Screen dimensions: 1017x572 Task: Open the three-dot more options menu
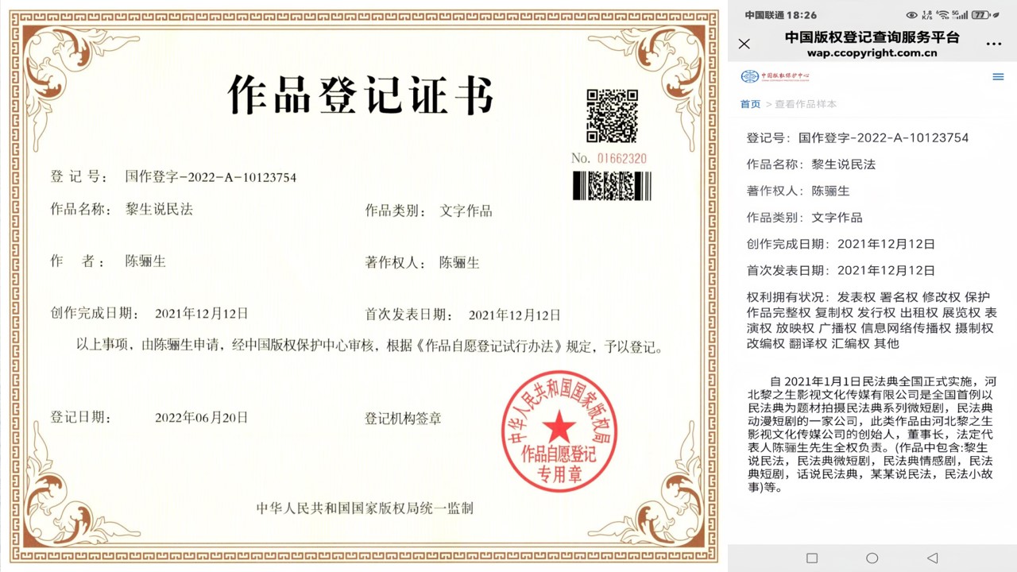coord(993,44)
